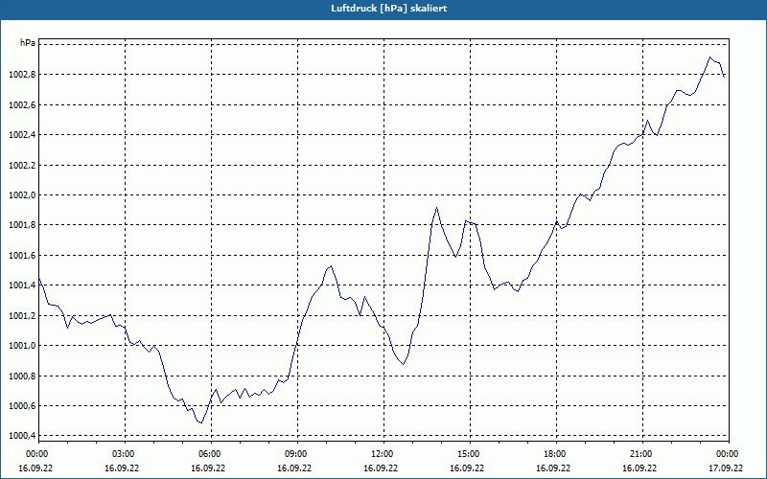
Task: Select the 1000,8 pressure label
Action: [22, 376]
